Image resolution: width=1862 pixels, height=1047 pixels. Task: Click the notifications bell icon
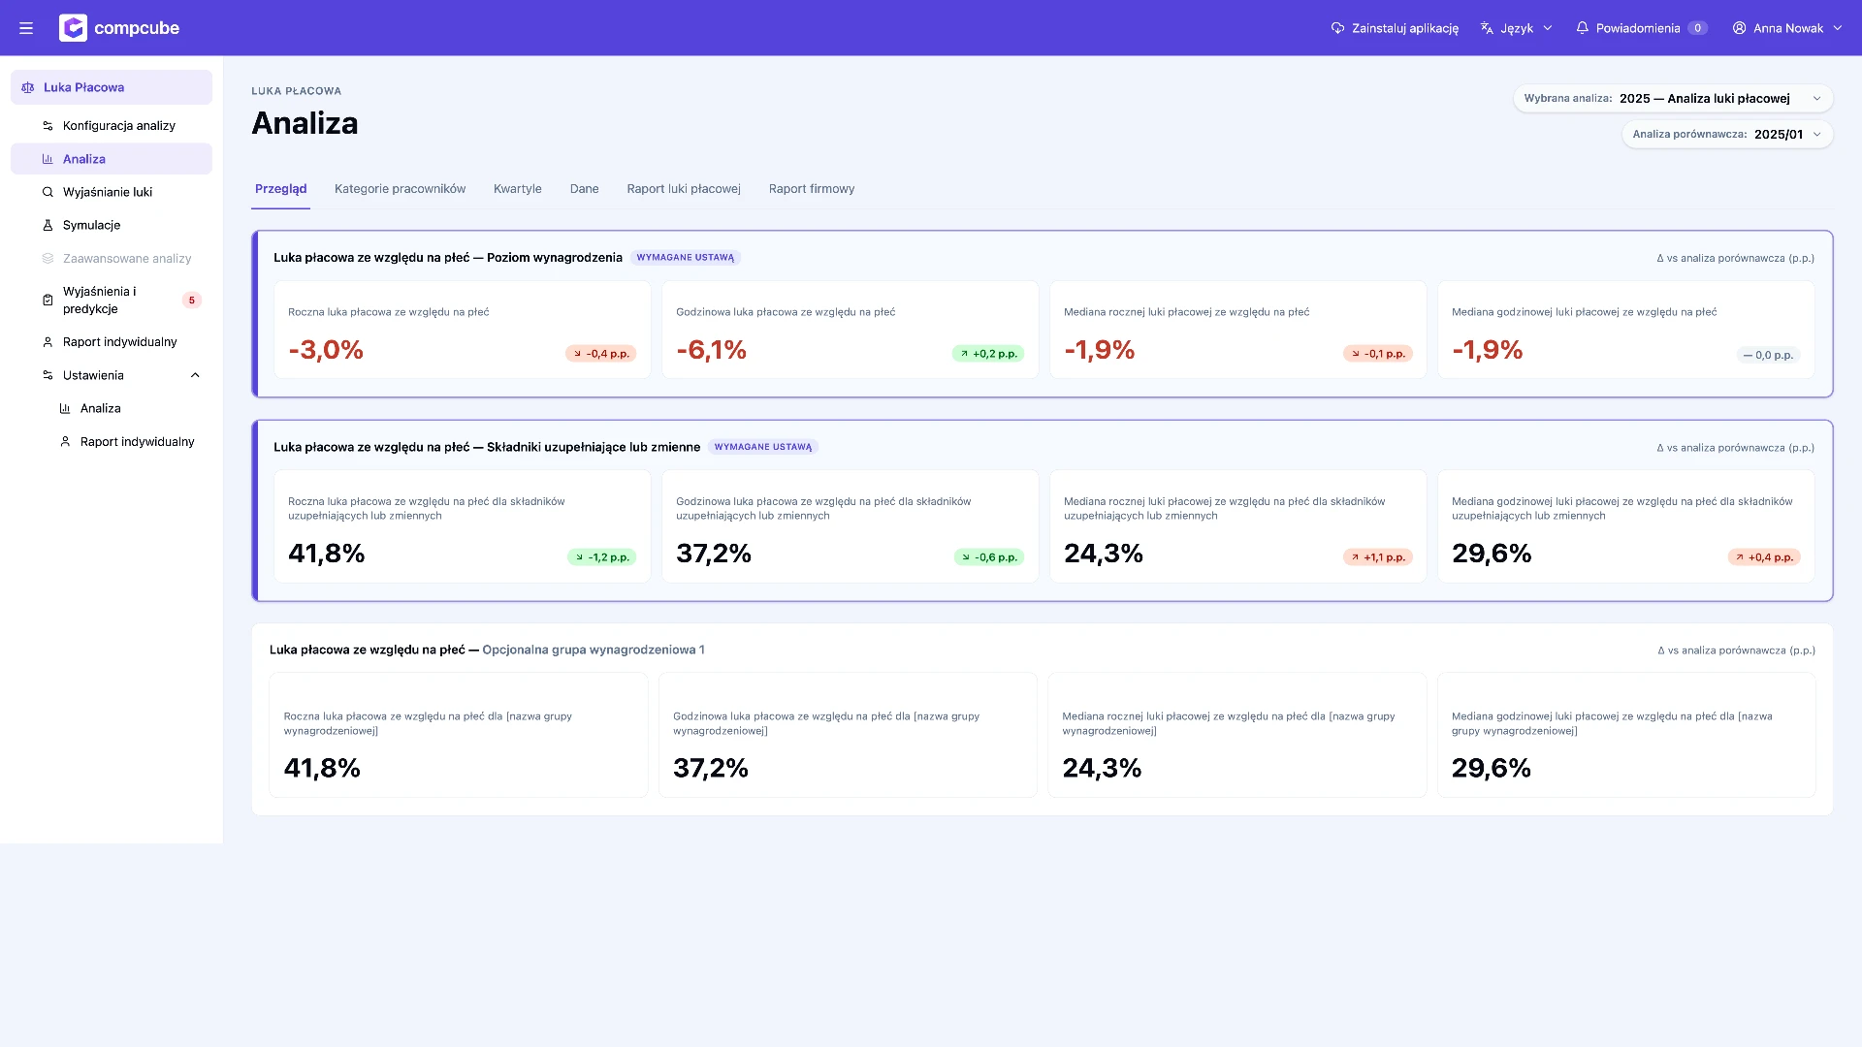click(1582, 28)
